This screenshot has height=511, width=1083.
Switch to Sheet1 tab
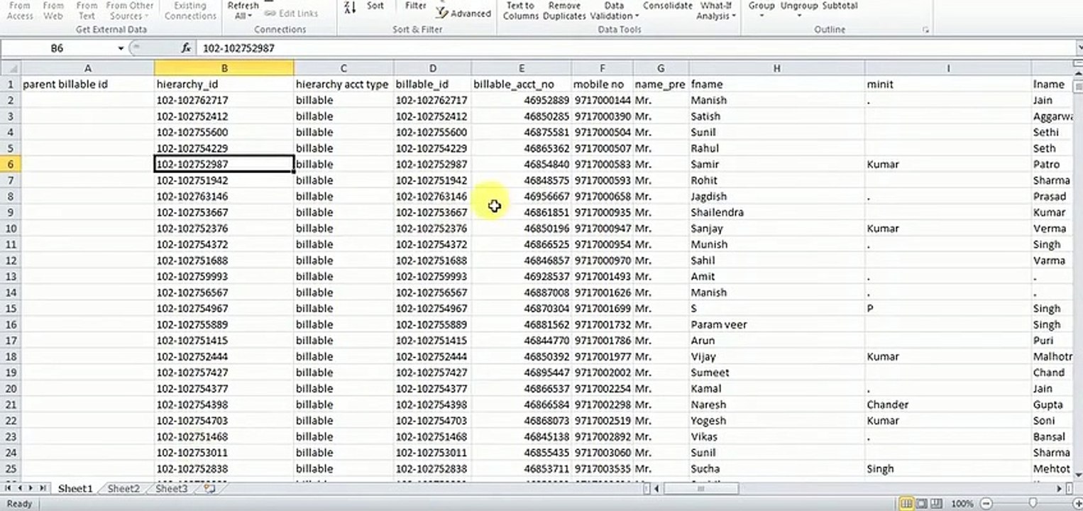[x=75, y=488]
